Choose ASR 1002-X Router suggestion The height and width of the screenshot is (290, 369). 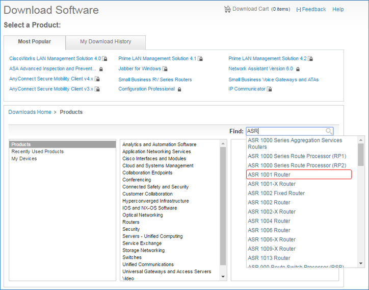tap(272, 212)
